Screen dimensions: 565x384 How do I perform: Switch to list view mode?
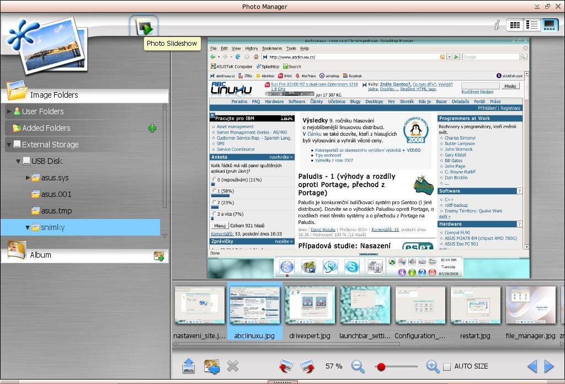click(x=532, y=25)
